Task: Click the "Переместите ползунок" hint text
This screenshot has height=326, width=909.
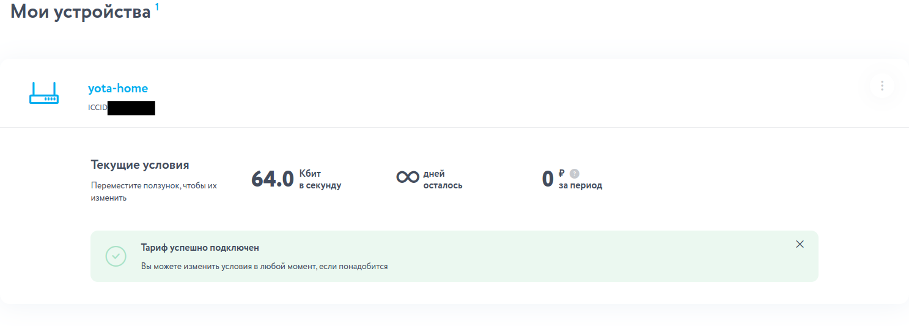Action: 154,191
